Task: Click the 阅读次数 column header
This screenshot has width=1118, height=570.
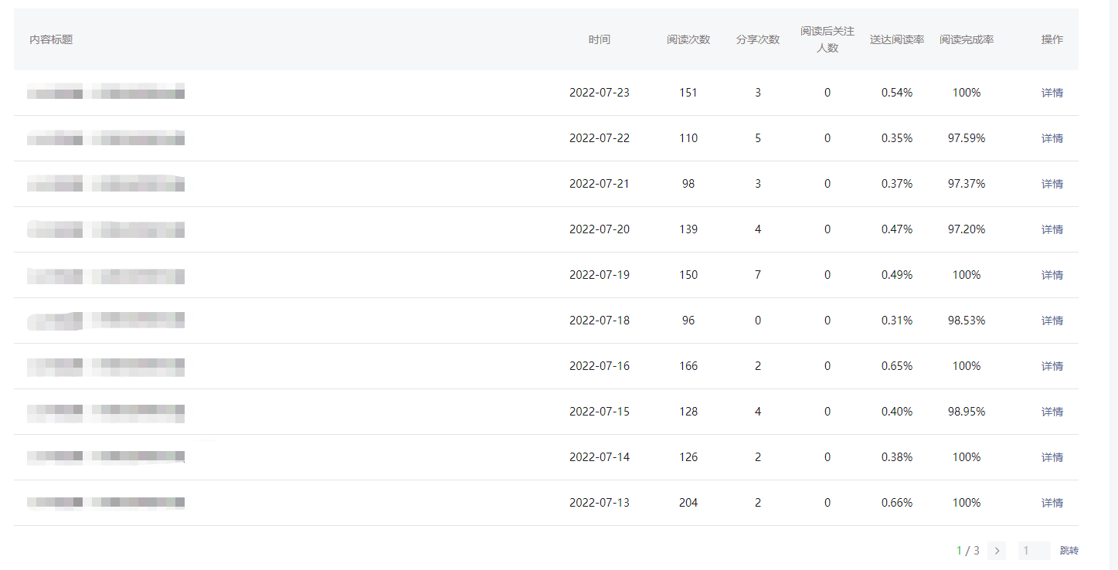Action: coord(688,39)
